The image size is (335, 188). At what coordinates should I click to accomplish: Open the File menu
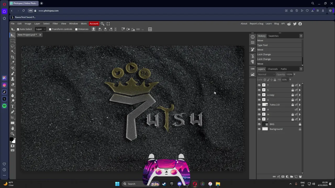tap(13, 24)
